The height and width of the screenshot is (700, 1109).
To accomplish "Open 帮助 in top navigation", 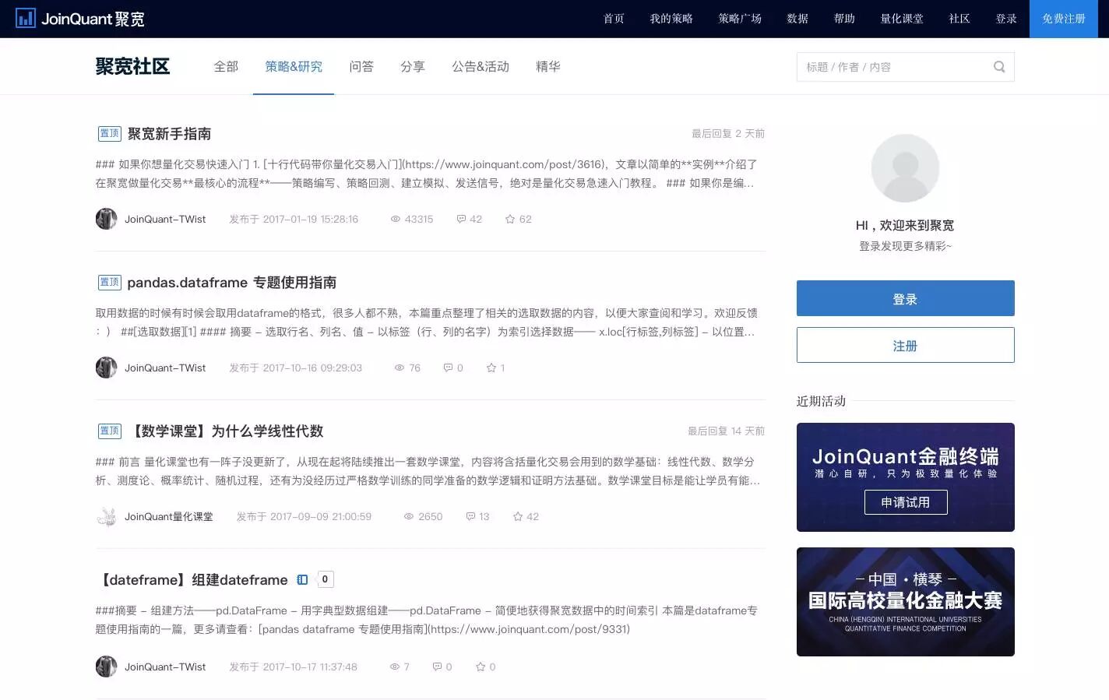I will [844, 19].
